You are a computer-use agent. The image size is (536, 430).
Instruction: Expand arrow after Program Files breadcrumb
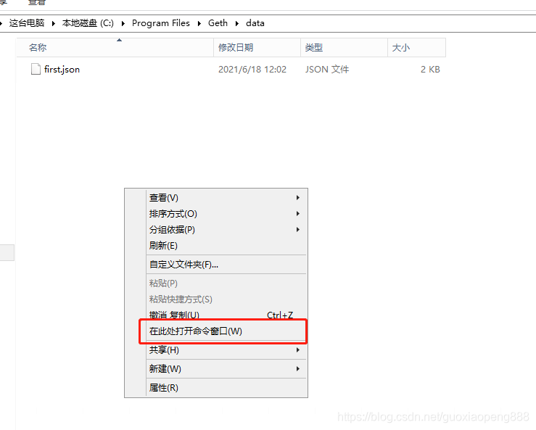click(199, 23)
